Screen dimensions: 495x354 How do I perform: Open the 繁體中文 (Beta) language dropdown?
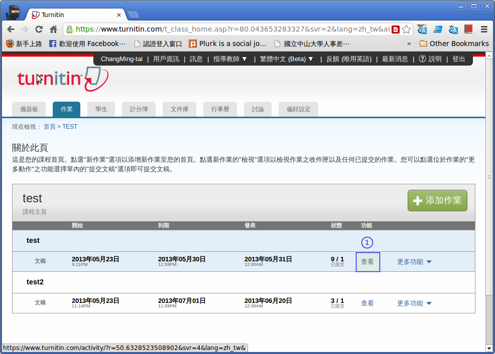coord(287,59)
